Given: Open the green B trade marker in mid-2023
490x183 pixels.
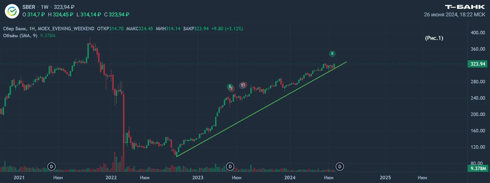Looking at the screenshot, I should tap(229, 87).
